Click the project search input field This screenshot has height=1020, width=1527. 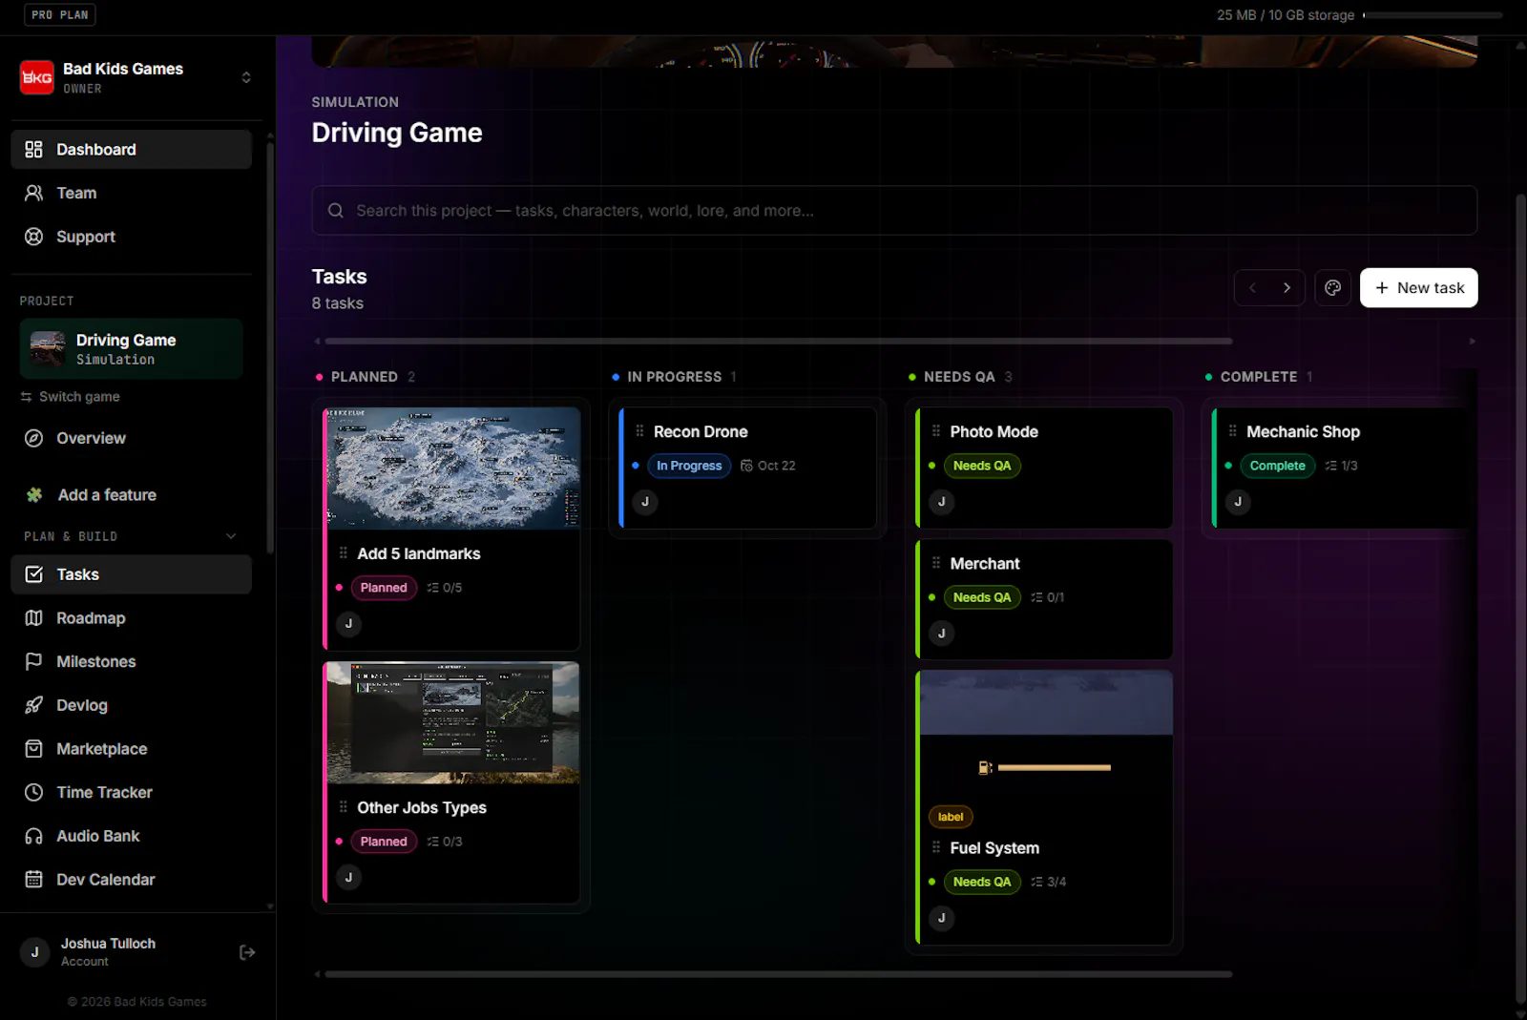(894, 211)
